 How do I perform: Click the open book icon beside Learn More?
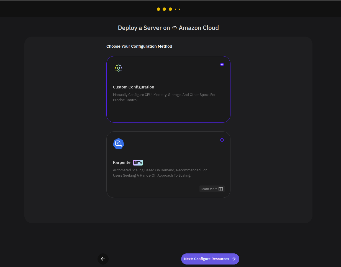[221, 189]
